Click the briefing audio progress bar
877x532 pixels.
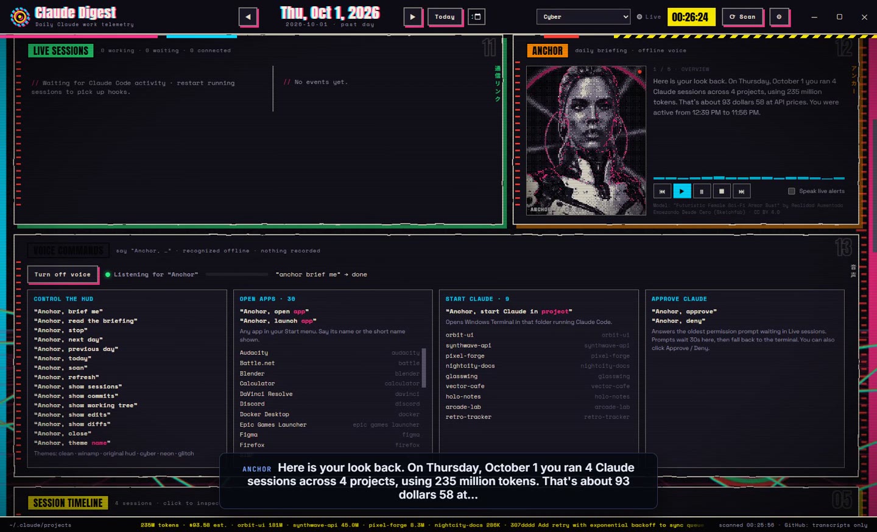coord(749,178)
